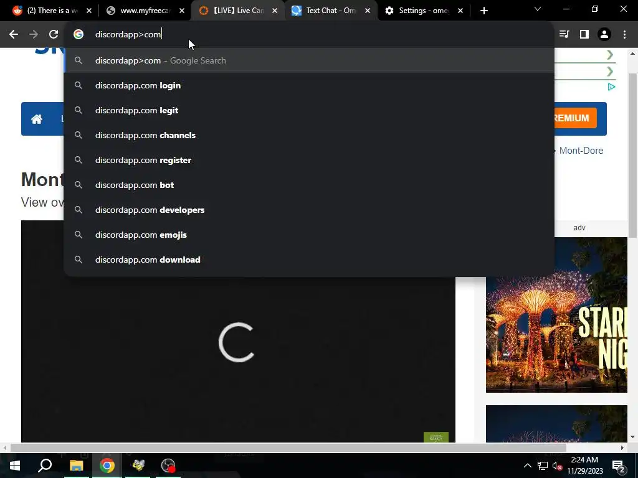638x478 pixels.
Task: Pick the 'discordapp.com channels' suggestion
Action: click(309, 135)
